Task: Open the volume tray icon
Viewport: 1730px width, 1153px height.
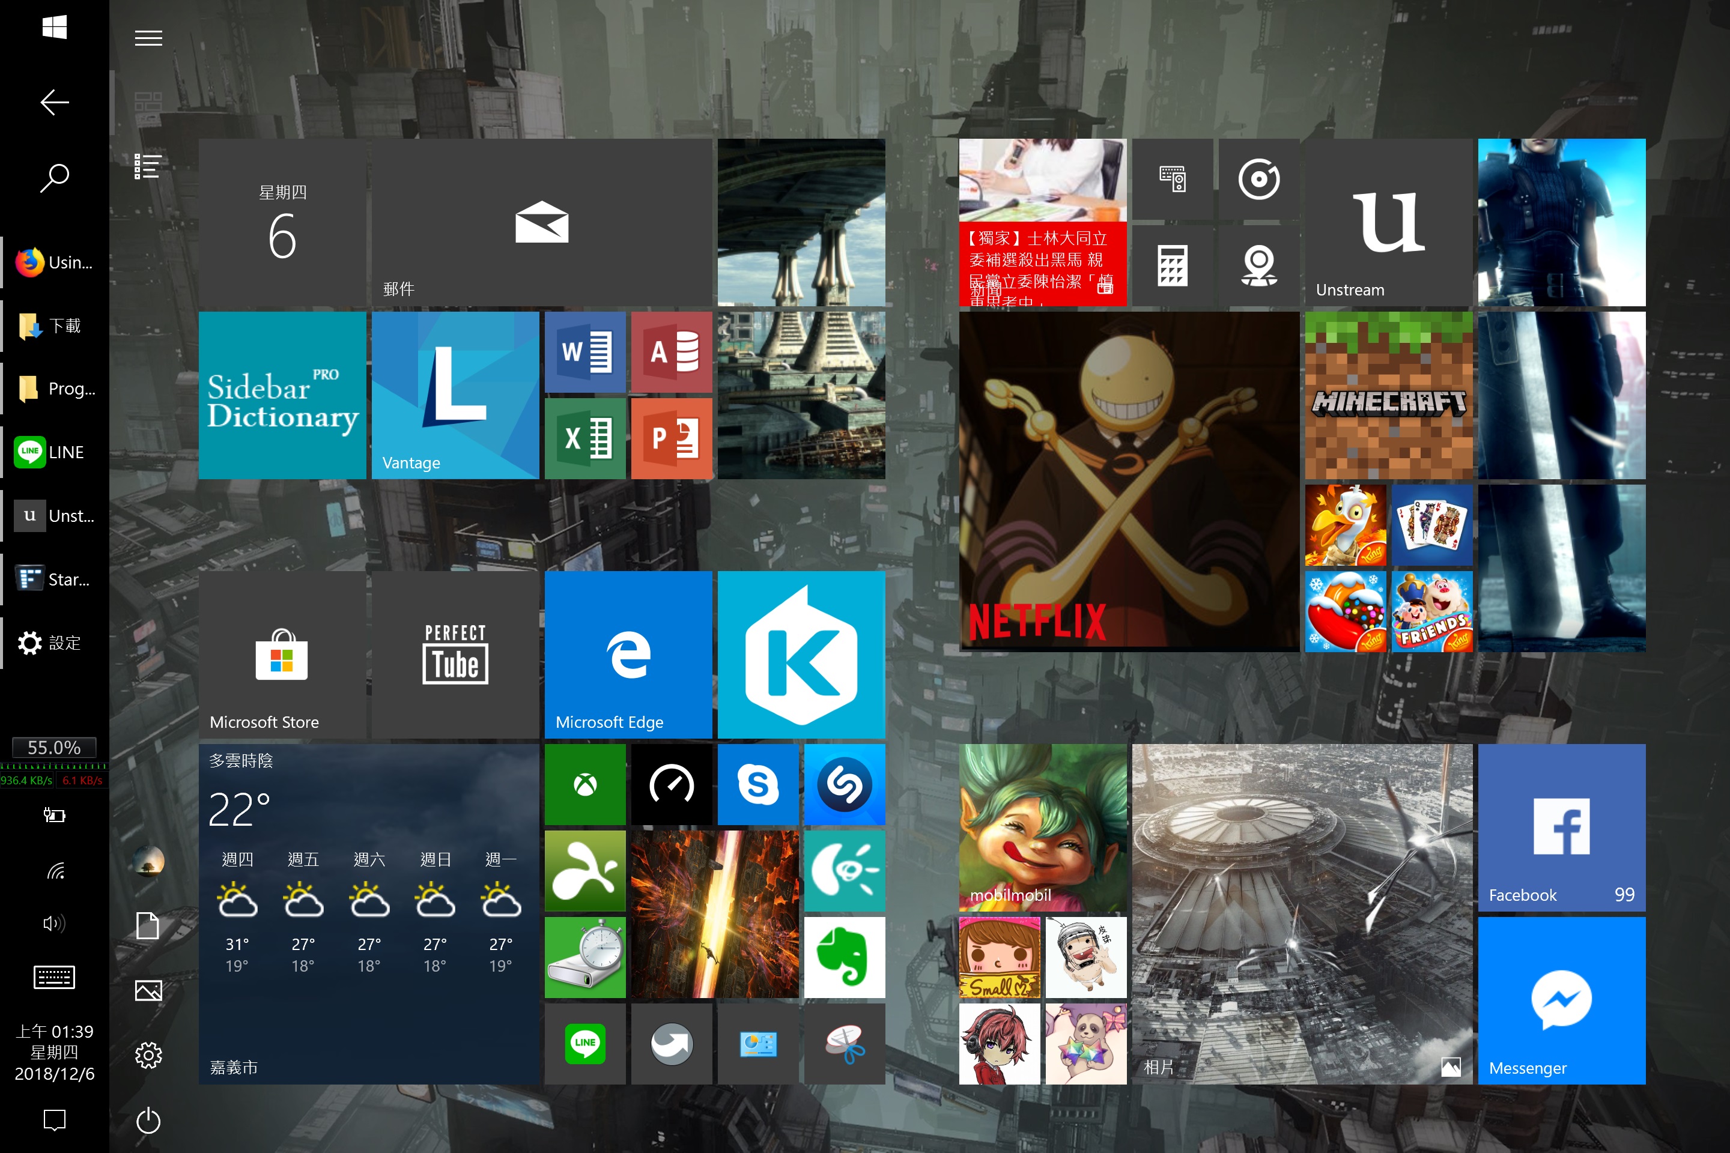Action: coord(55,923)
